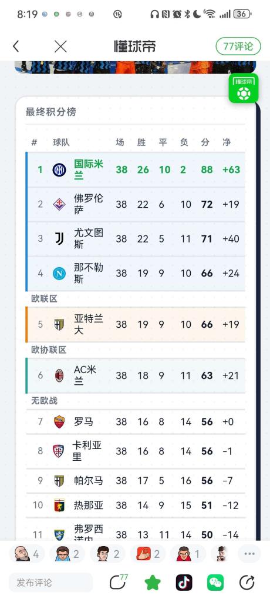Tap the green 懂球帝 floating football icon

click(244, 88)
